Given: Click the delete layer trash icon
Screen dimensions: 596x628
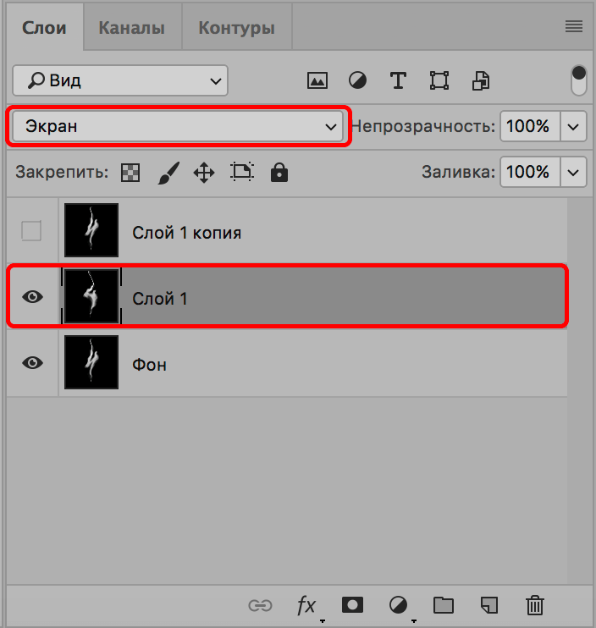Looking at the screenshot, I should (x=534, y=604).
